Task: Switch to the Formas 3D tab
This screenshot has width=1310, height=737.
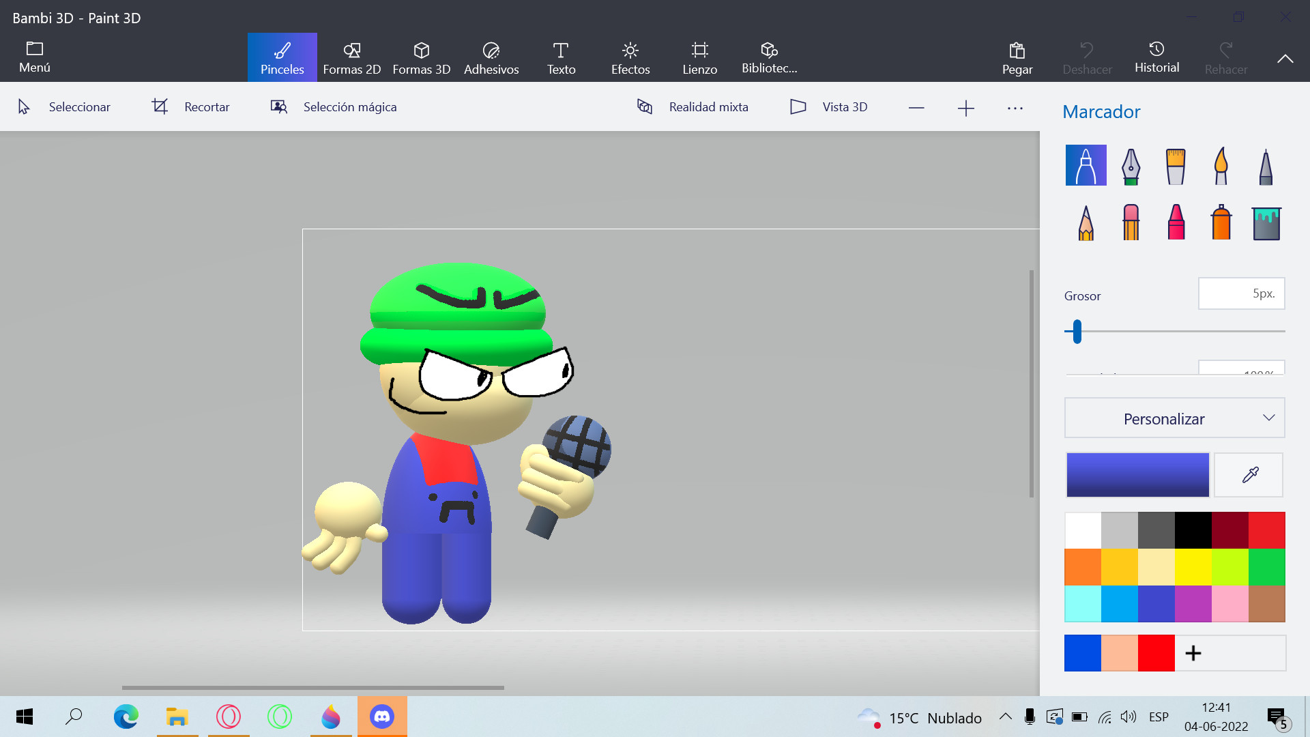Action: pyautogui.click(x=422, y=57)
